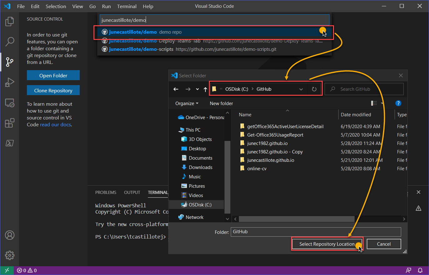Open the change view dropdown arrow in the dialog
Image resolution: width=429 pixels, height=275 pixels.
click(x=382, y=103)
